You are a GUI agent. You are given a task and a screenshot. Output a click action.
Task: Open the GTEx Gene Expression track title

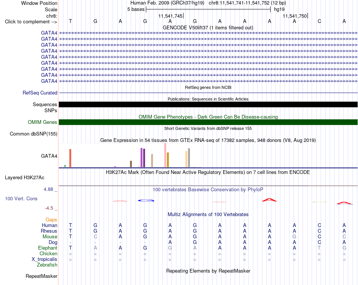(x=208, y=140)
